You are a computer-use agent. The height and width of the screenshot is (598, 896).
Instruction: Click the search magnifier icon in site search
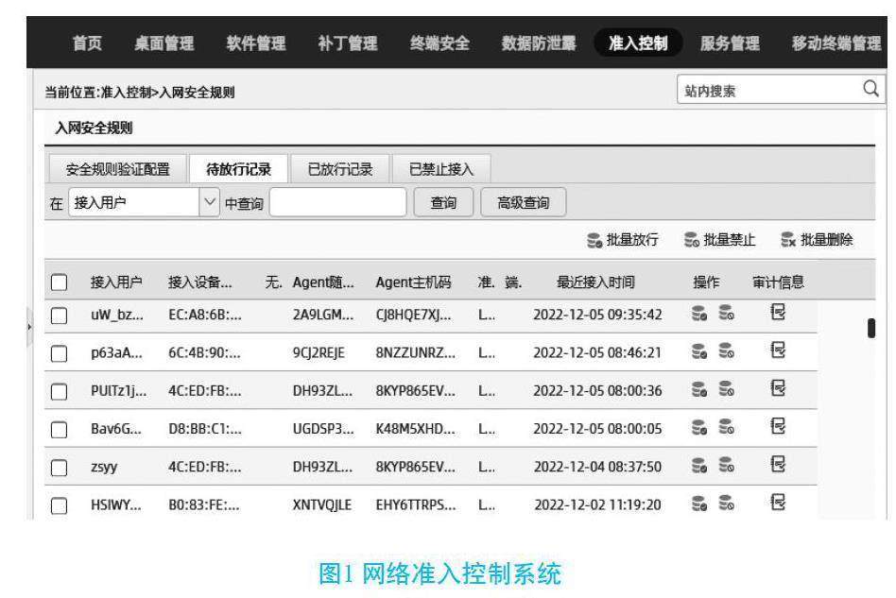click(x=870, y=91)
